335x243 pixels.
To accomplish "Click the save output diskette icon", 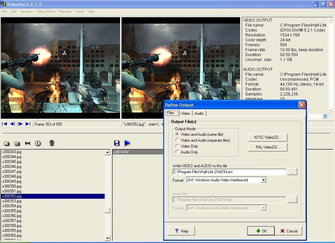I will [117, 143].
